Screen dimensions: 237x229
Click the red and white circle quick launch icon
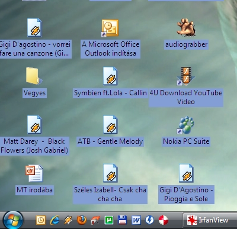(x=164, y=220)
